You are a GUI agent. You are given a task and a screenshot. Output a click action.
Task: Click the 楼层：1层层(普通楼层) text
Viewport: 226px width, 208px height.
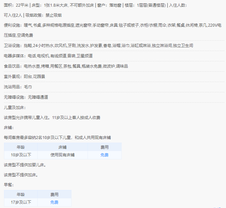coord(145,5)
